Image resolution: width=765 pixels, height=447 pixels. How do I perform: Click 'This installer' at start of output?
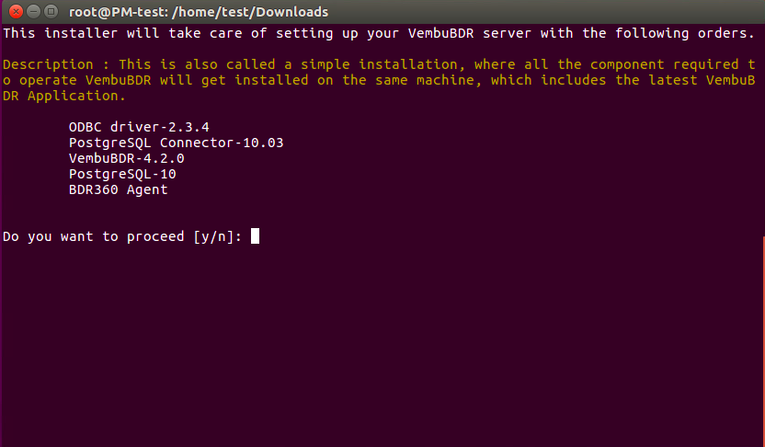point(61,33)
